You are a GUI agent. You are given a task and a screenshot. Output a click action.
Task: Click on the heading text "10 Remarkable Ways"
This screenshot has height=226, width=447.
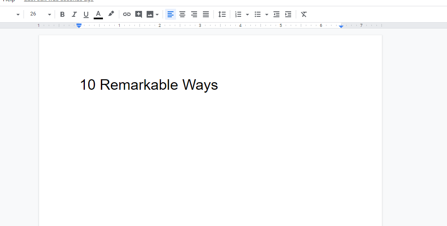[x=149, y=85]
